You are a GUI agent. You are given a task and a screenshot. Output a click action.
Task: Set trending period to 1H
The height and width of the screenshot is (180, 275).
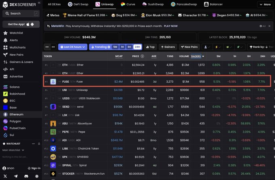(123, 47)
